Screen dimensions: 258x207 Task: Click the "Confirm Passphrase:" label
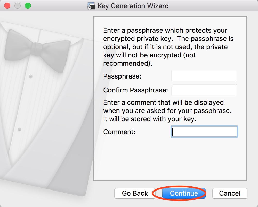136,90
